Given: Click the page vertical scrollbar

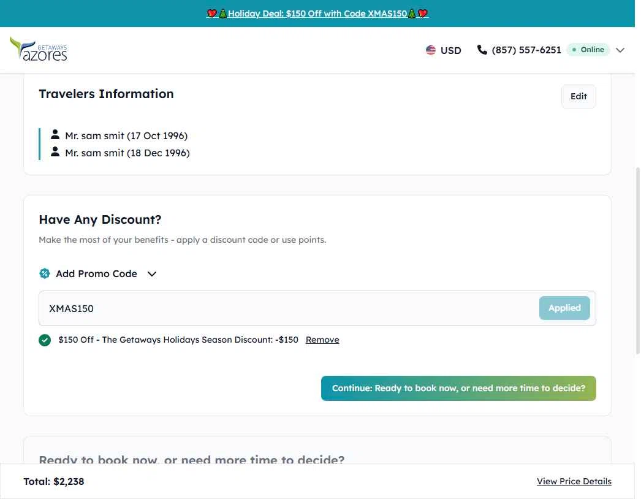Looking at the screenshot, I should tap(637, 260).
